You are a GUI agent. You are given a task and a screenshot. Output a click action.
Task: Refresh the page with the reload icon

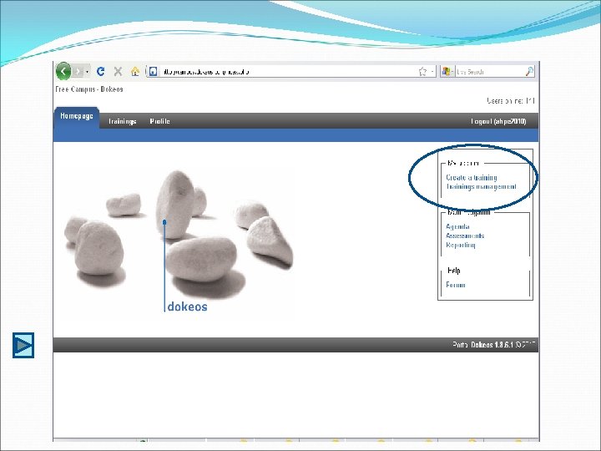pyautogui.click(x=101, y=71)
